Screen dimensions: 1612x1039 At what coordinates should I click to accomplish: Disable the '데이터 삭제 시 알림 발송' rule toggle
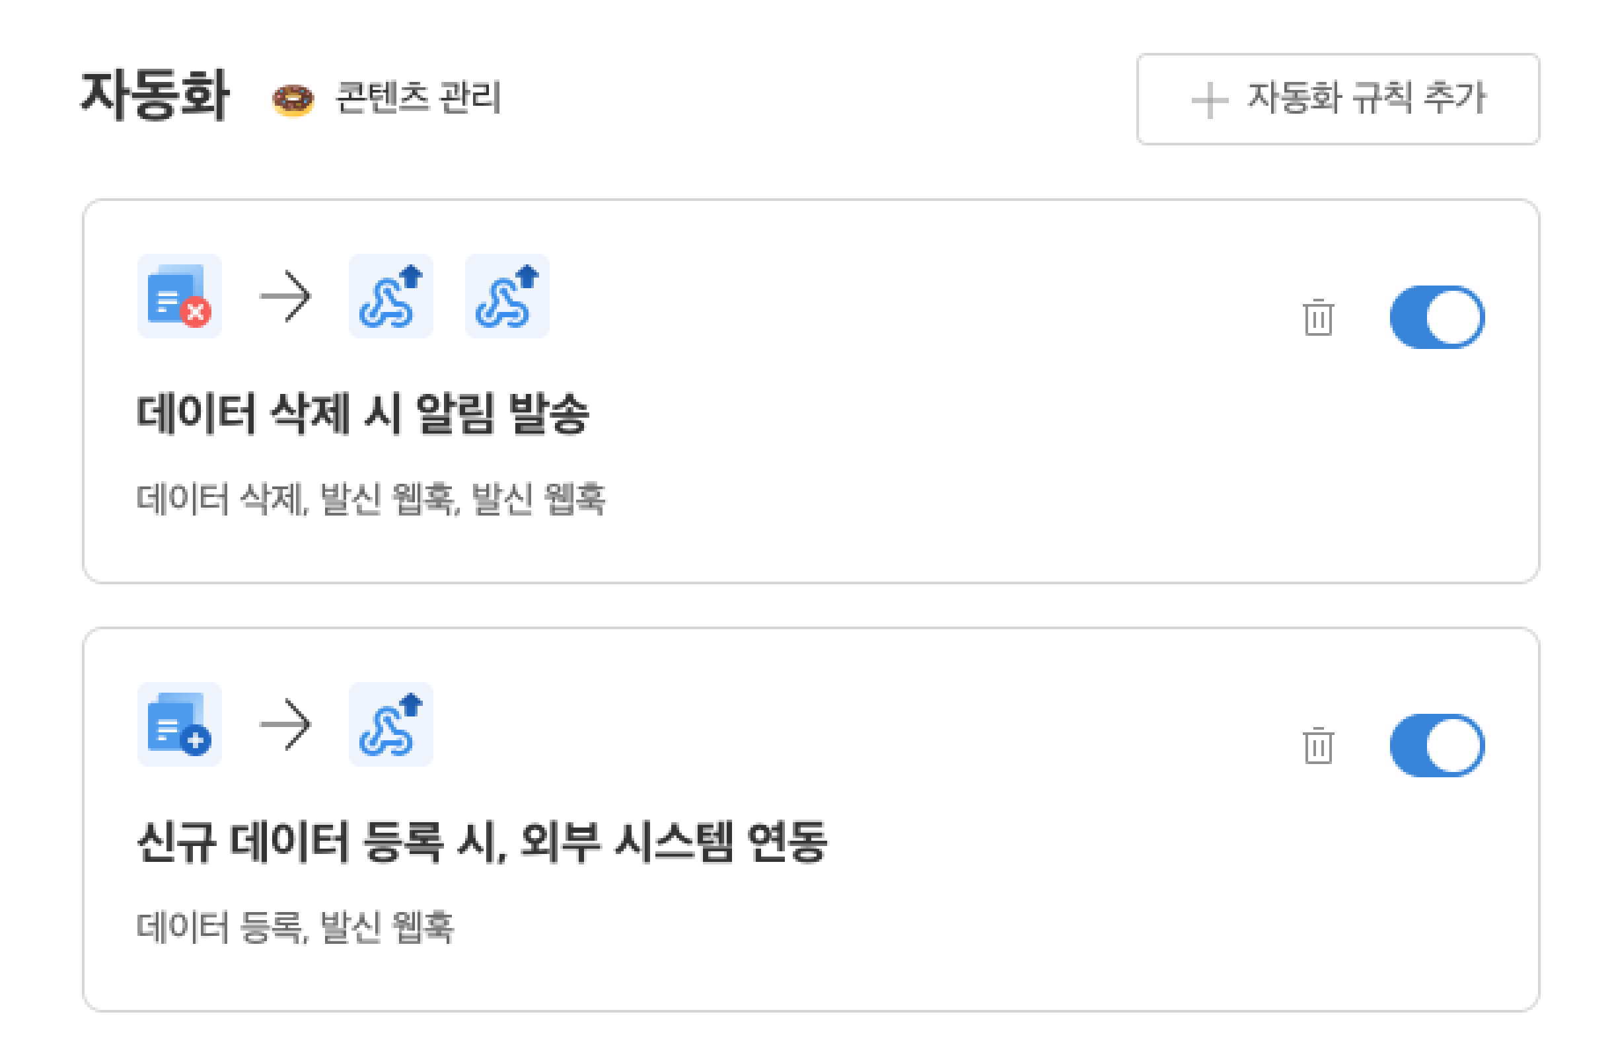(1436, 317)
